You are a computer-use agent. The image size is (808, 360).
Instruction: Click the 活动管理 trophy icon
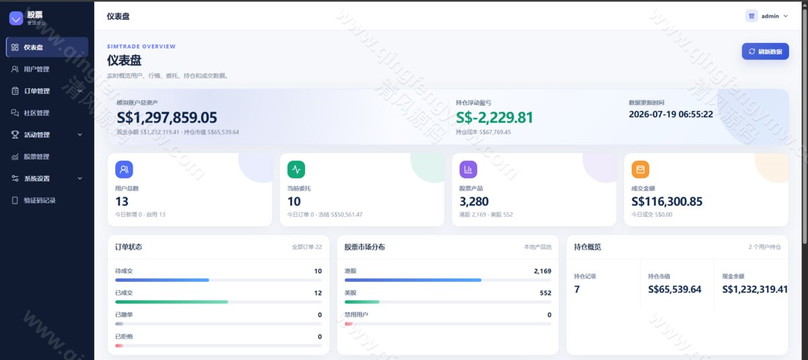(x=15, y=135)
